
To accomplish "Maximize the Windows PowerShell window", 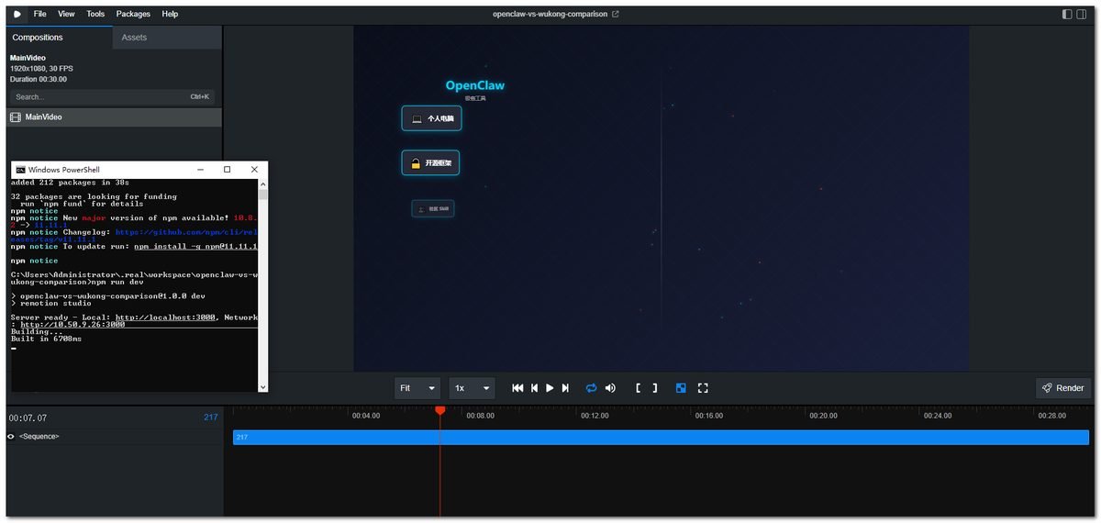I will click(228, 170).
